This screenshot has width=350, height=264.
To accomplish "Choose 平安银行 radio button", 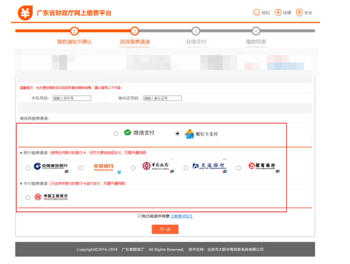I will 81,168.
